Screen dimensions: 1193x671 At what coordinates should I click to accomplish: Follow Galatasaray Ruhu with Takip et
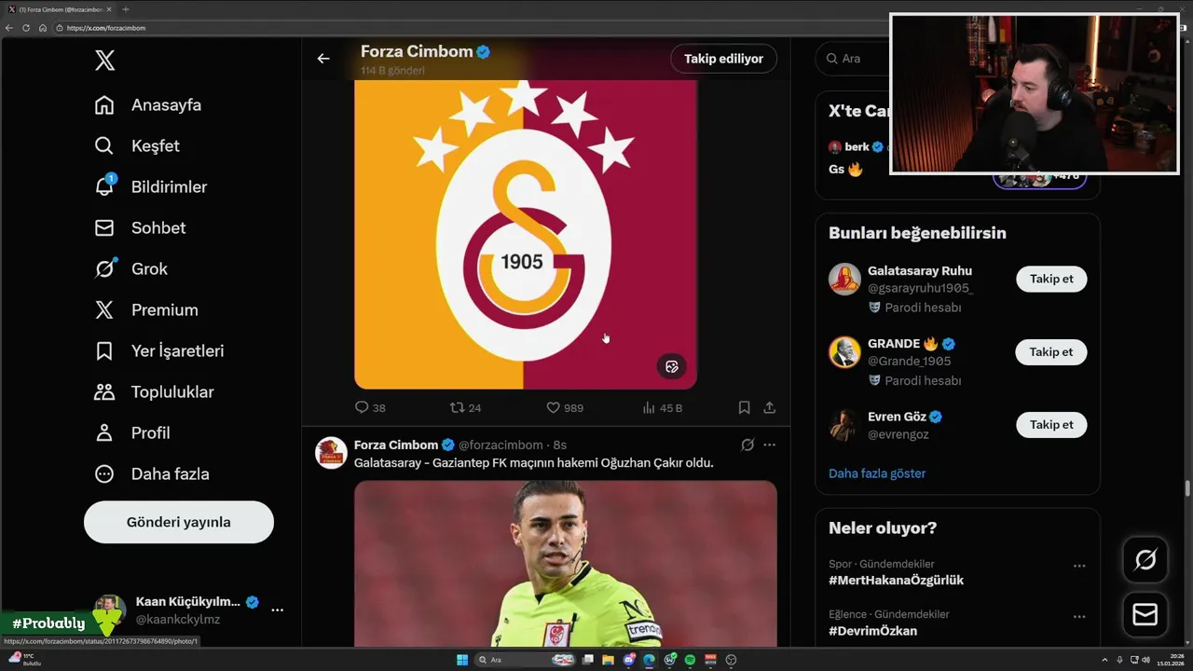pos(1051,279)
